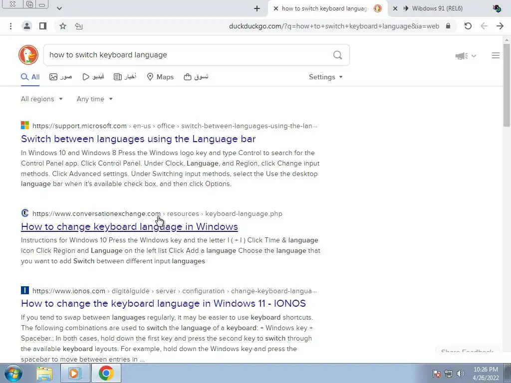Image resolution: width=511 pixels, height=383 pixels.
Task: Switch to the أخبار news tab
Action: (x=125, y=77)
